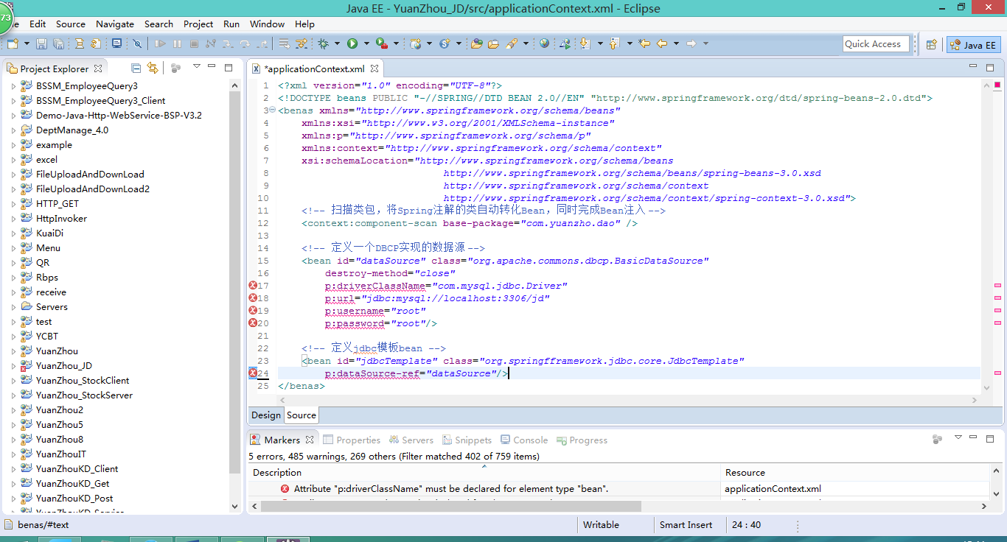1007x542 pixels.
Task: Select the HttpInvoker project
Action: pyautogui.click(x=61, y=219)
